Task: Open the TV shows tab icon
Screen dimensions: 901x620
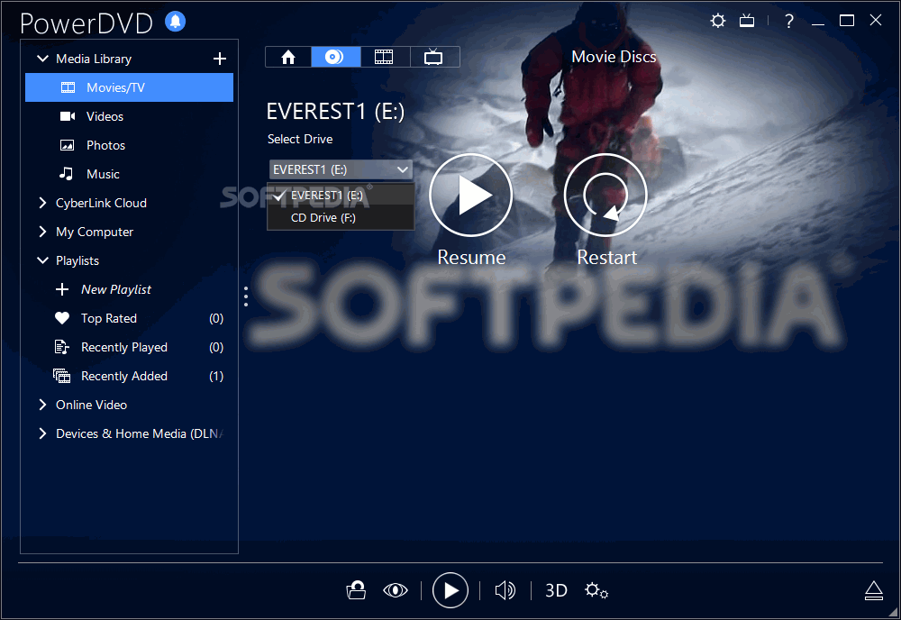Action: point(434,57)
